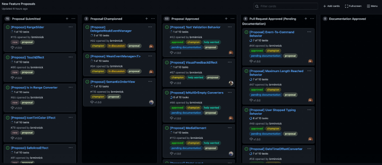Click the MediaElement card assignee avatar
This screenshot has height=165, width=382.
click(231, 154)
